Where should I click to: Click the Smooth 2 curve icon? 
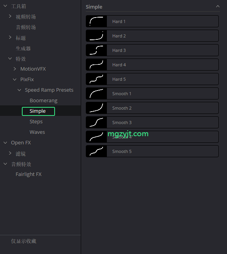[96, 108]
